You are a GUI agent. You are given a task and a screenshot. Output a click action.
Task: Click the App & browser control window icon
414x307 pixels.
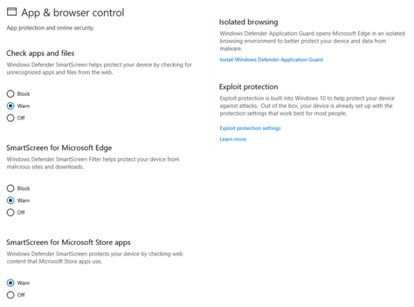click(11, 12)
